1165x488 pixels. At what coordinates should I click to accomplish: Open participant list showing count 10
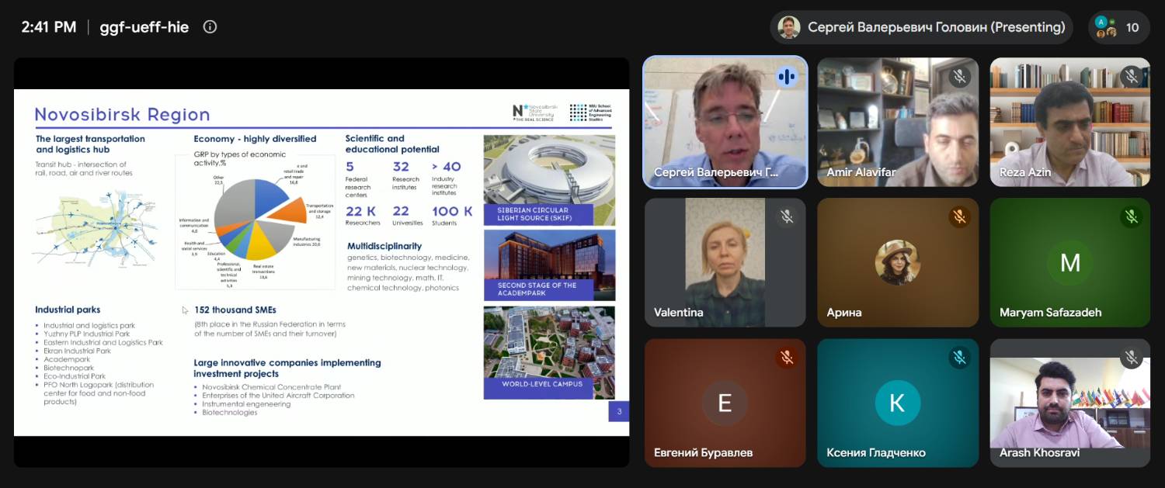click(x=1119, y=27)
